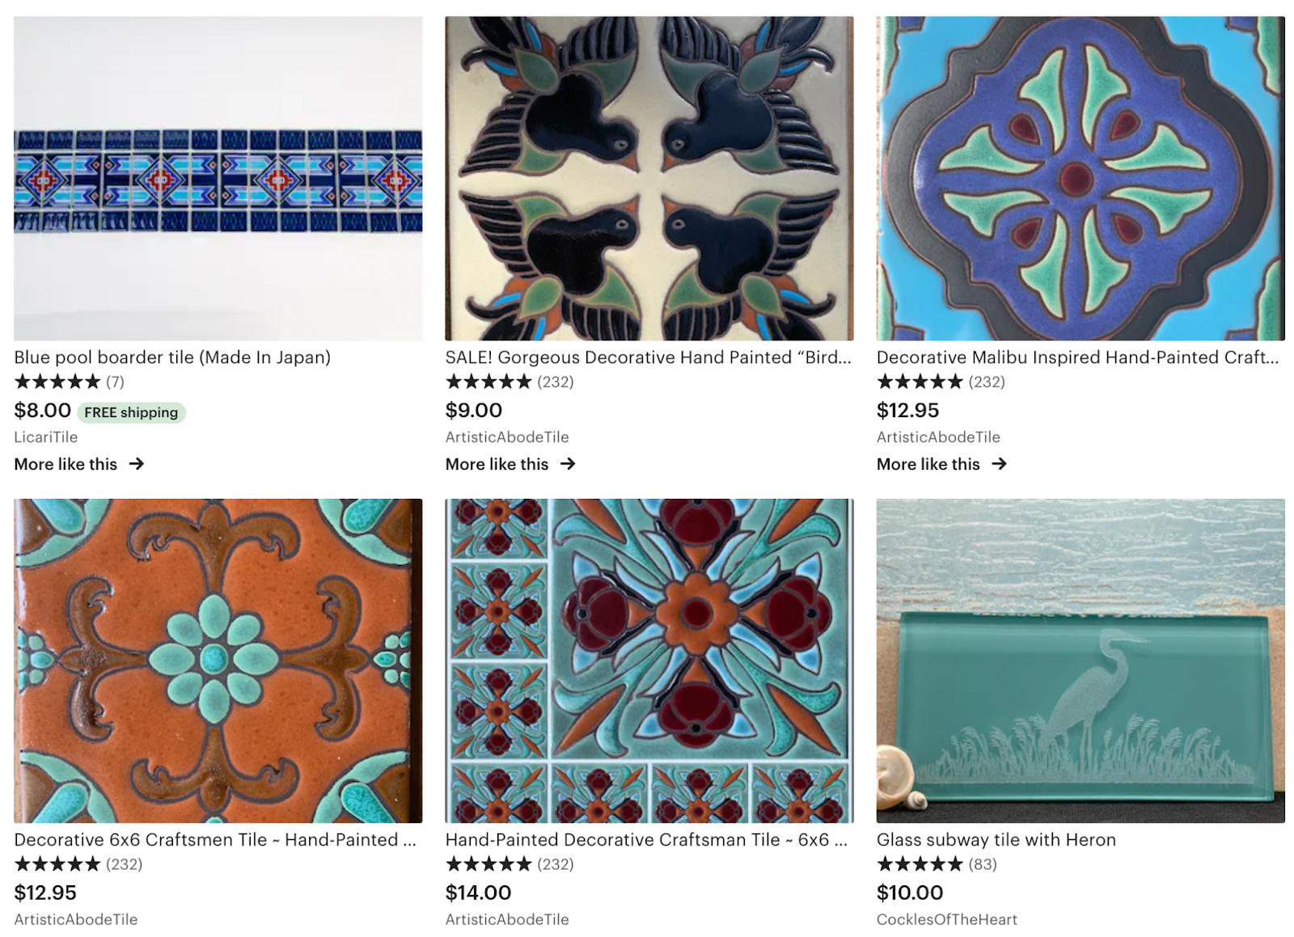Click the five stars under the Bird tile listing
This screenshot has width=1294, height=937.
click(488, 382)
